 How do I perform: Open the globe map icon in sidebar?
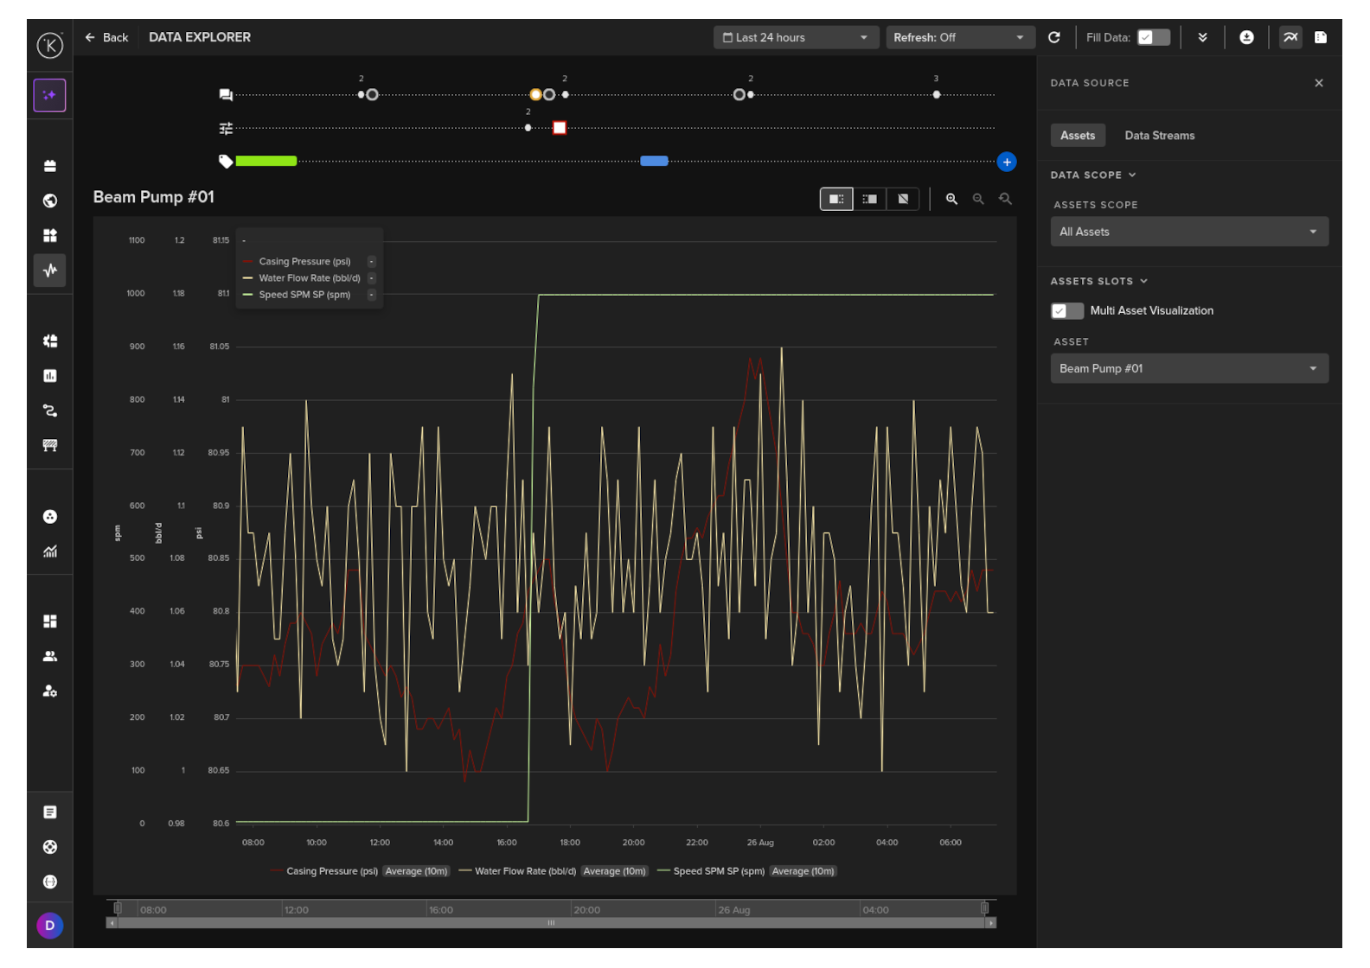(x=50, y=201)
